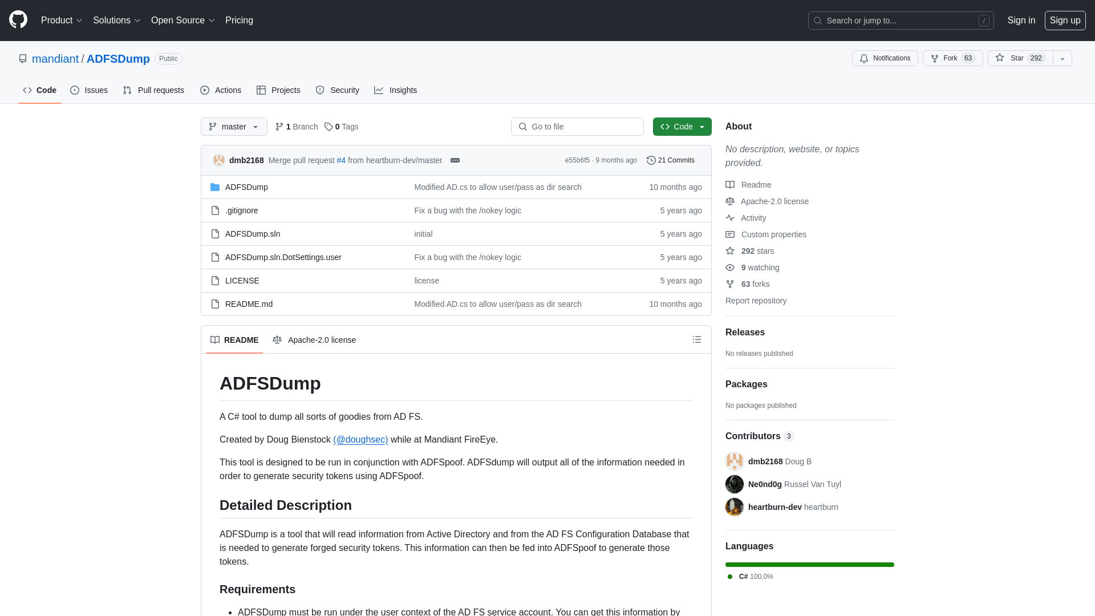1095x616 pixels.
Task: Open the Releases heading link
Action: tap(745, 333)
